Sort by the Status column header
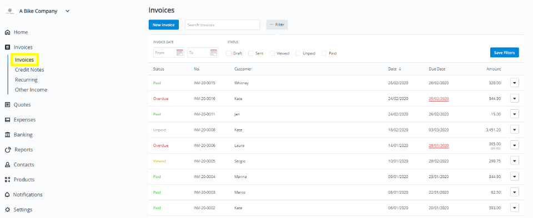Image resolution: width=533 pixels, height=218 pixels. click(x=159, y=69)
